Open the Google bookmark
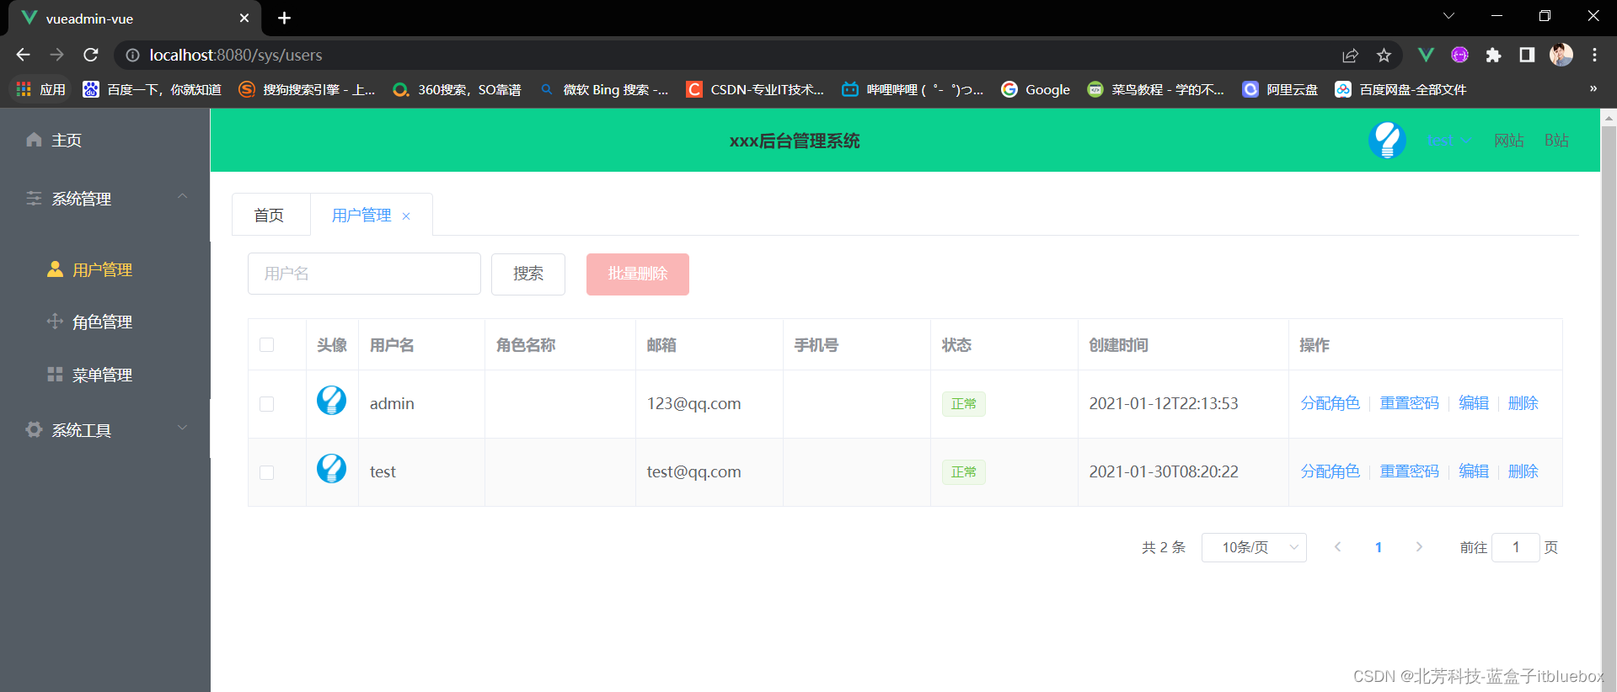The height and width of the screenshot is (692, 1617). (x=1036, y=89)
